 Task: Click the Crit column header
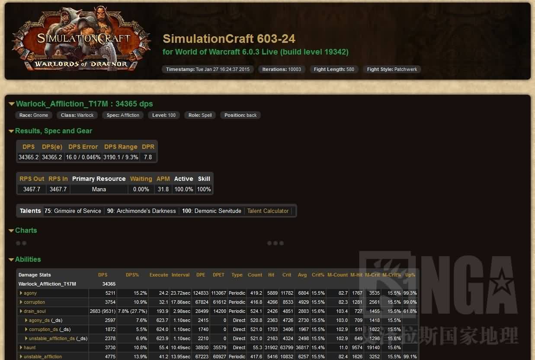[287, 275]
